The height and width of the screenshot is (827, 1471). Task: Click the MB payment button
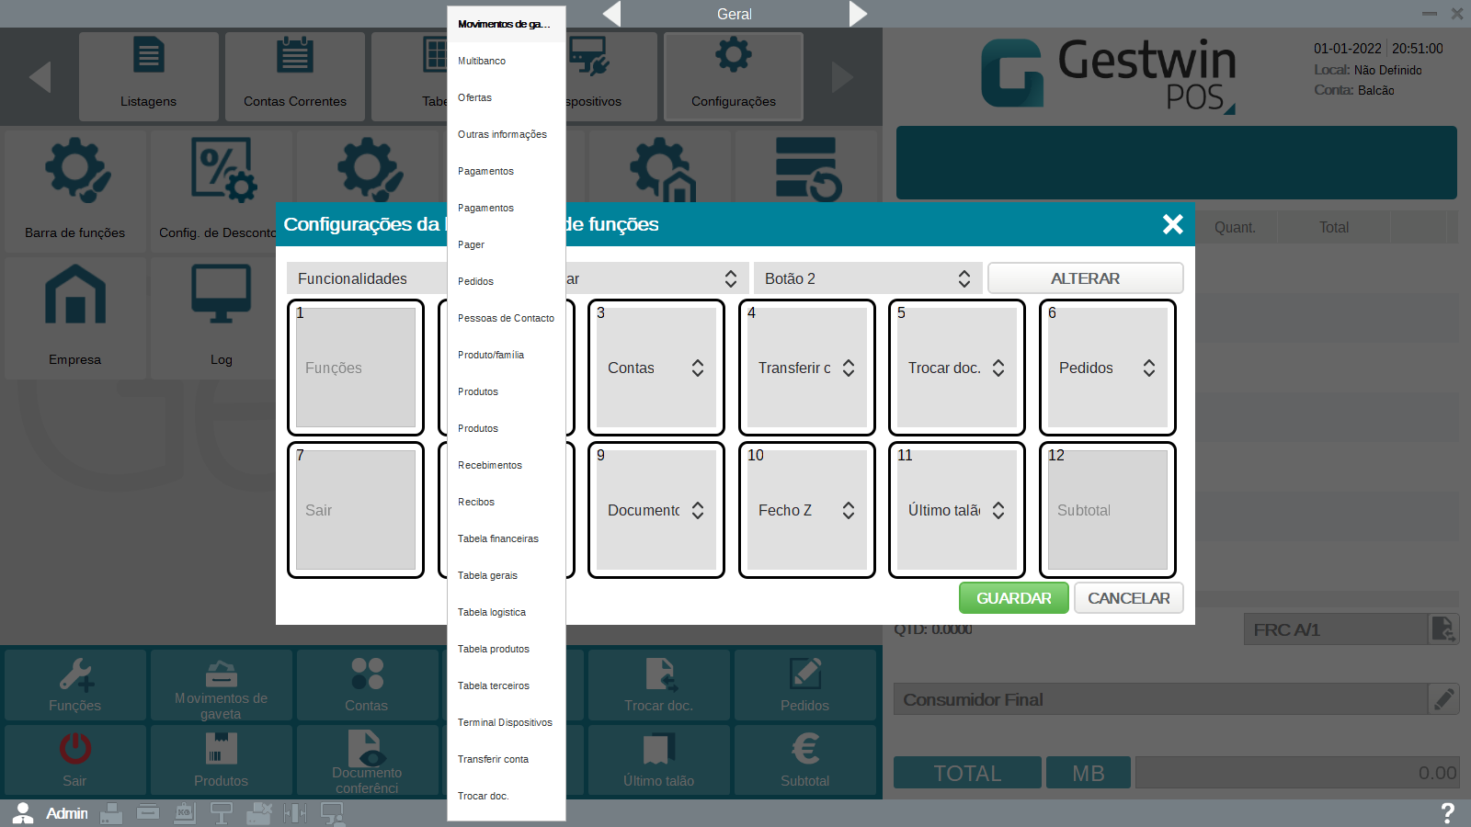coord(1089,773)
